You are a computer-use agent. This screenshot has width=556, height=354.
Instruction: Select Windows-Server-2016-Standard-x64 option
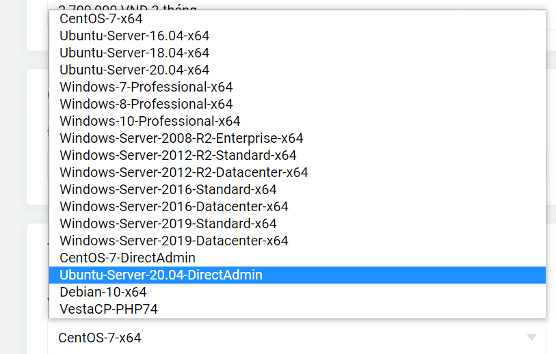point(168,189)
